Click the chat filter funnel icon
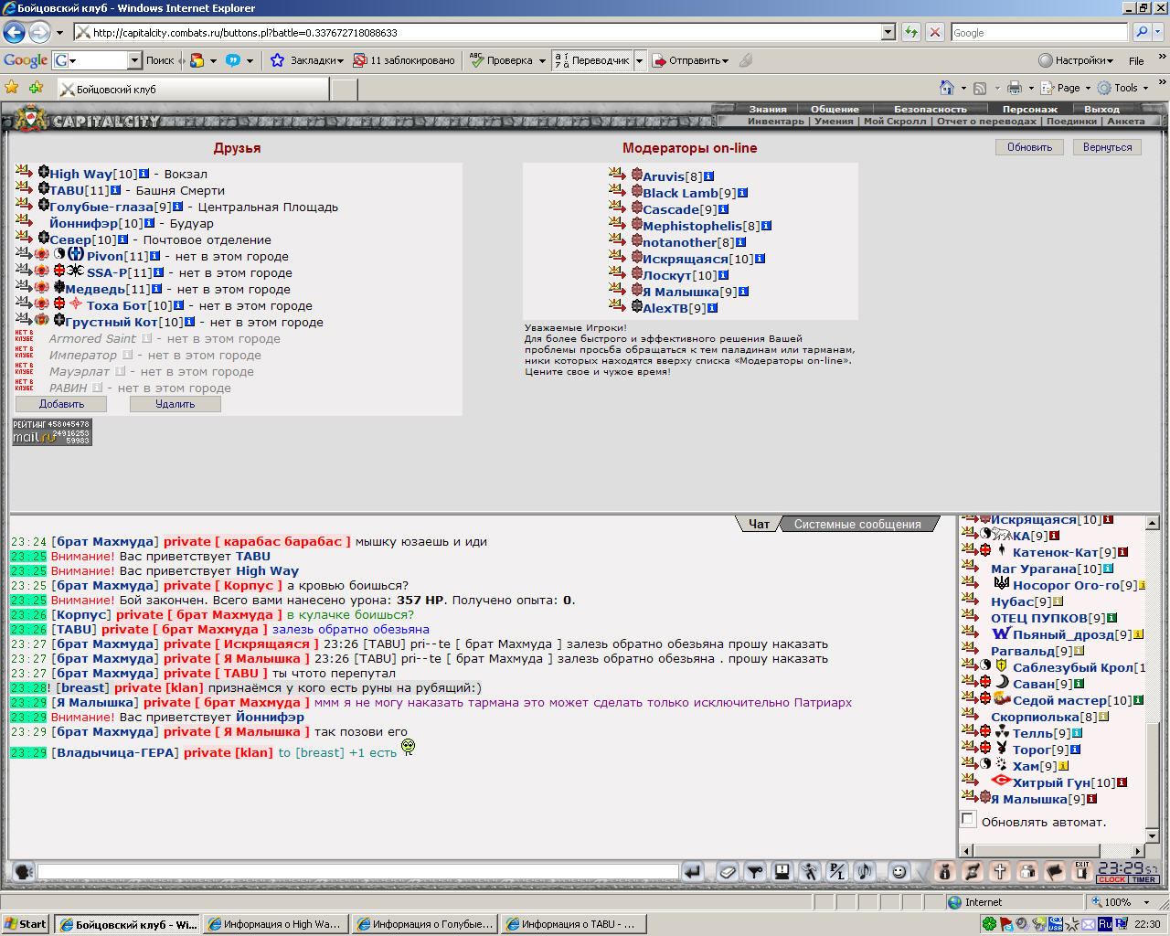The image size is (1170, 936). click(x=754, y=872)
